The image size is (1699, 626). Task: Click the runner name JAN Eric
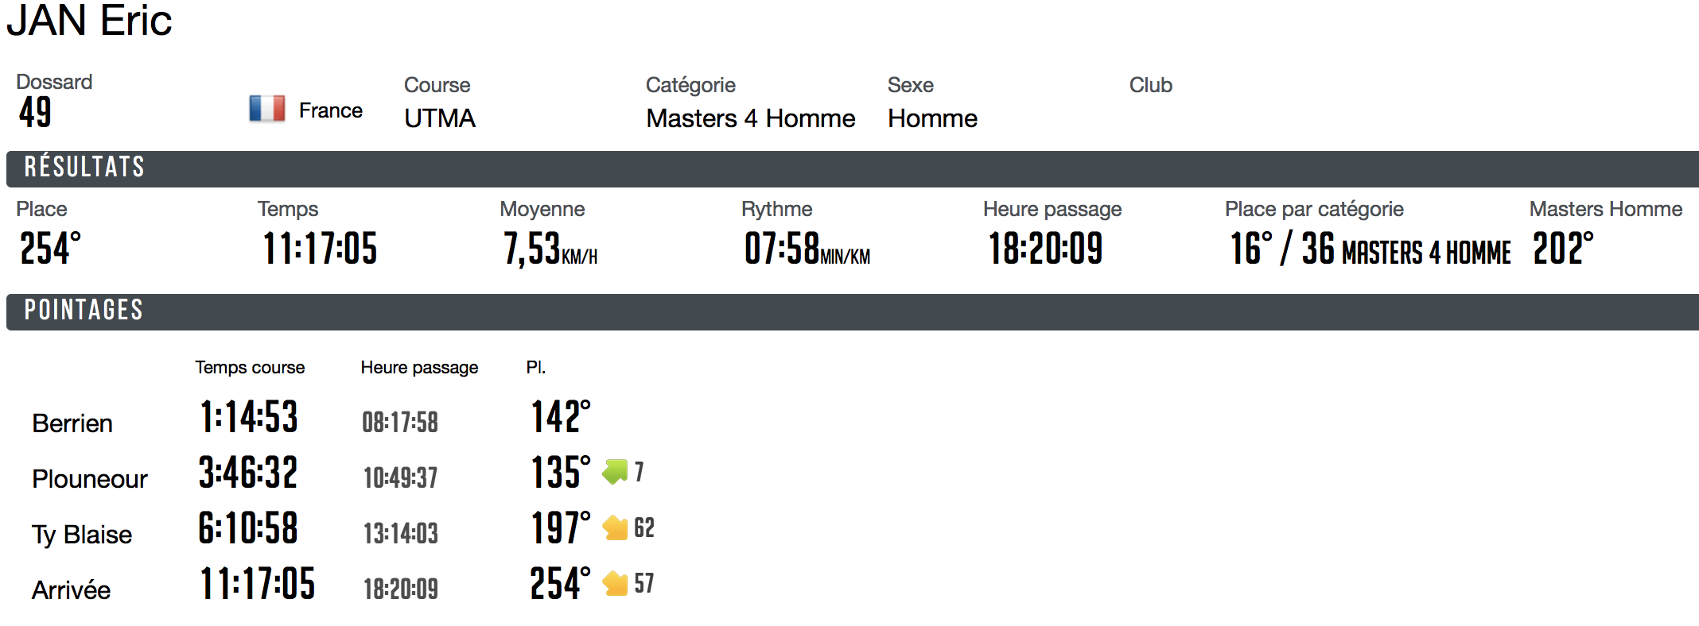click(x=89, y=21)
